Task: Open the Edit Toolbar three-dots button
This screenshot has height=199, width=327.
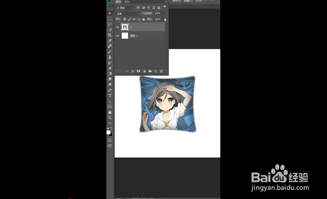Action: point(110,123)
